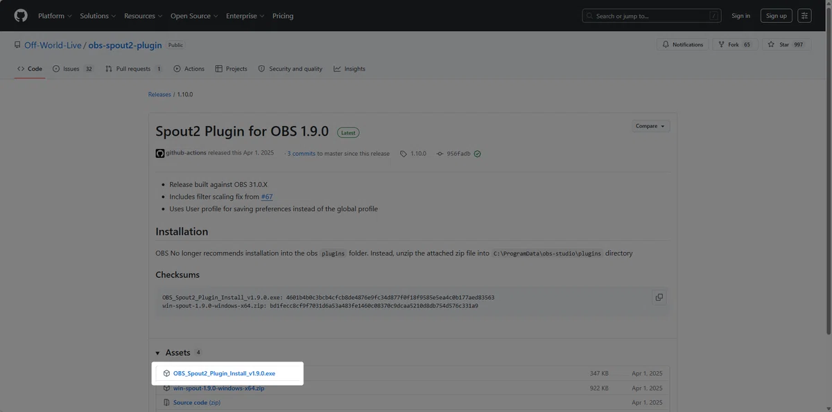Switch to the Projects tab
Image resolution: width=832 pixels, height=412 pixels.
[x=232, y=69]
